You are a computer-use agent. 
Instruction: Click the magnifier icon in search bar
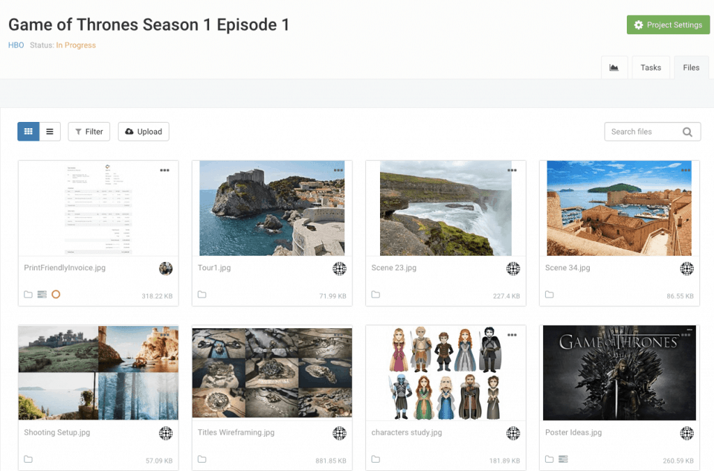pyautogui.click(x=689, y=131)
